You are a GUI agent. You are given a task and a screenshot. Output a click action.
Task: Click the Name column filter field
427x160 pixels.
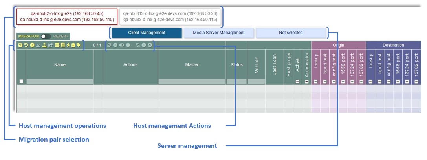60,81
